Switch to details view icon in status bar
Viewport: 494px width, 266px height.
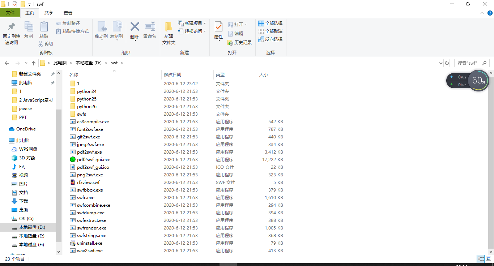(481, 259)
